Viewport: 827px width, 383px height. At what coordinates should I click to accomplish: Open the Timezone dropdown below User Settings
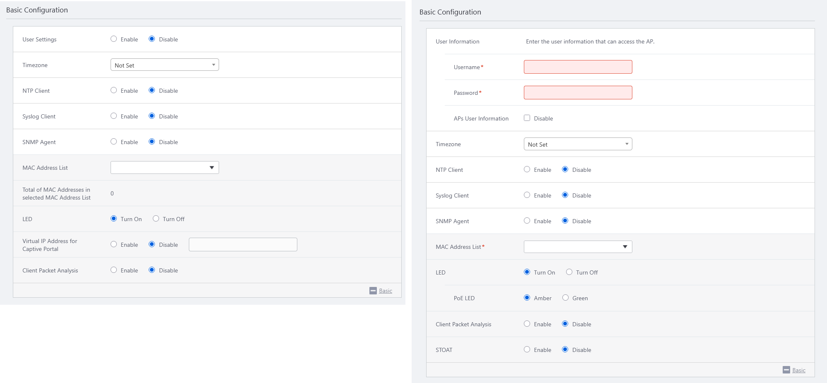(164, 65)
